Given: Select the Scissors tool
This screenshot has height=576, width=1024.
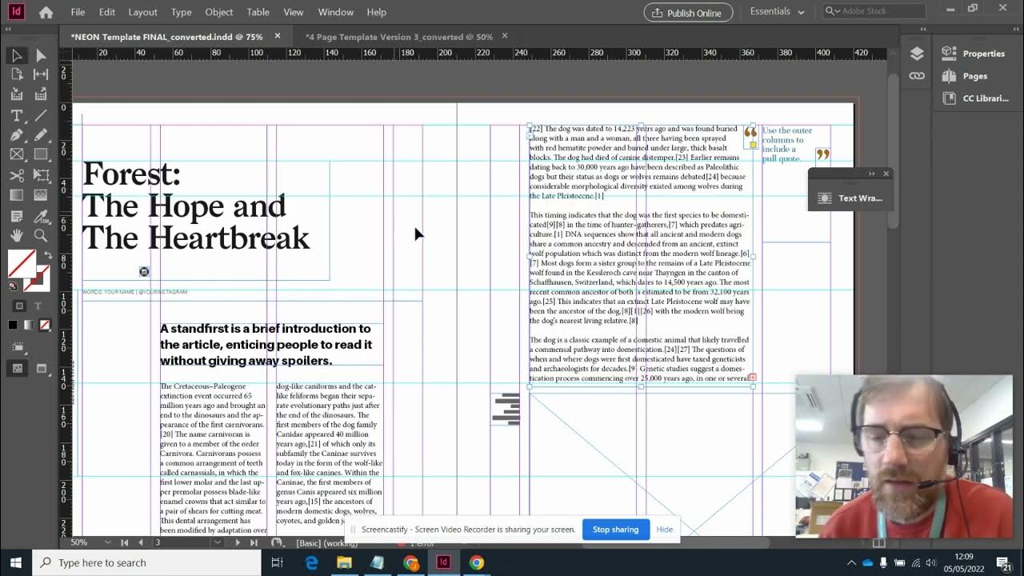Looking at the screenshot, I should pyautogui.click(x=16, y=175).
